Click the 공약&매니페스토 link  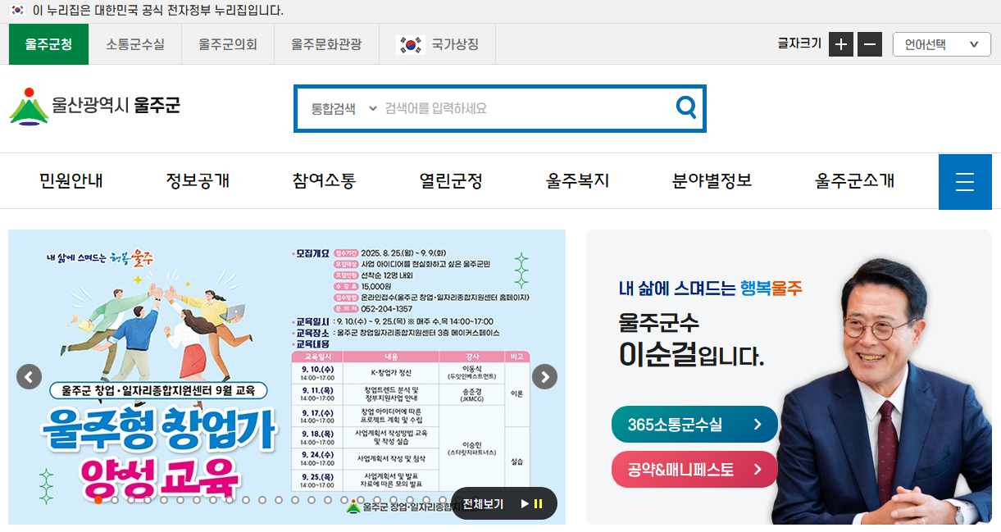[694, 469]
